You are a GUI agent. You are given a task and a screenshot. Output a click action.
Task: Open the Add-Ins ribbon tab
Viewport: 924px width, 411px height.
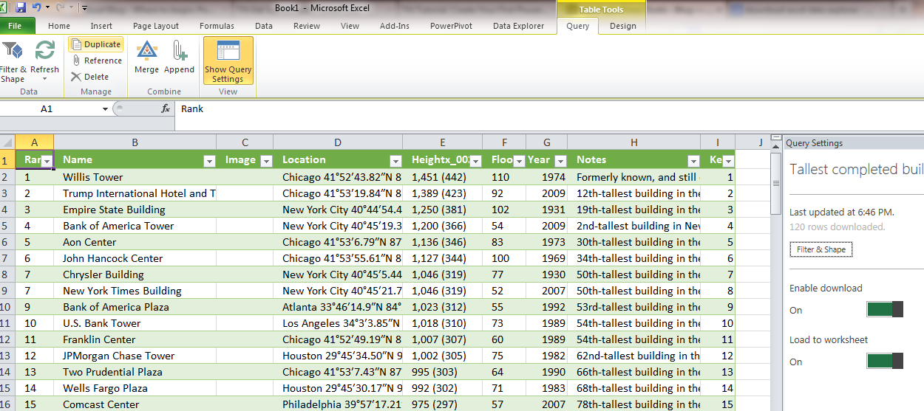pyautogui.click(x=395, y=26)
